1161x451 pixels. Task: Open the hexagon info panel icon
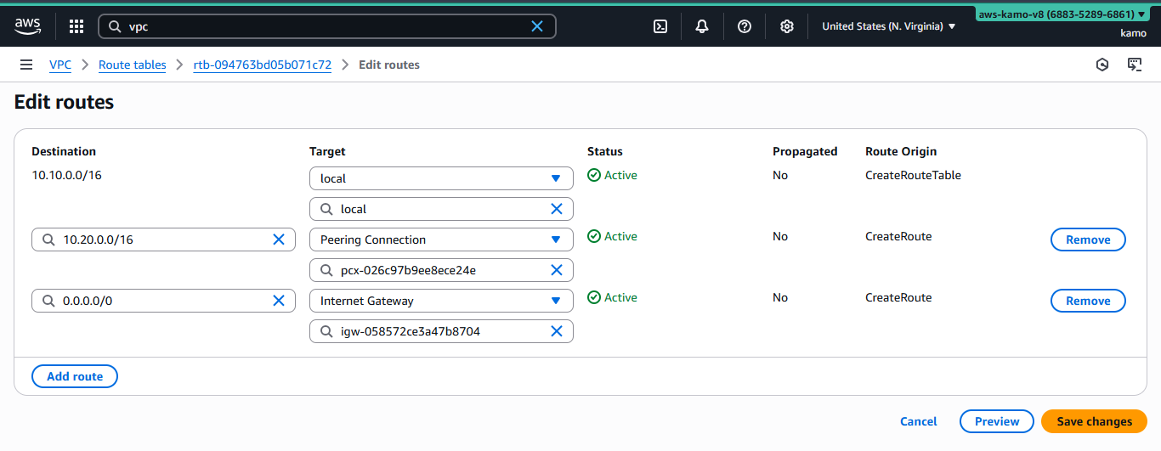coord(1102,65)
